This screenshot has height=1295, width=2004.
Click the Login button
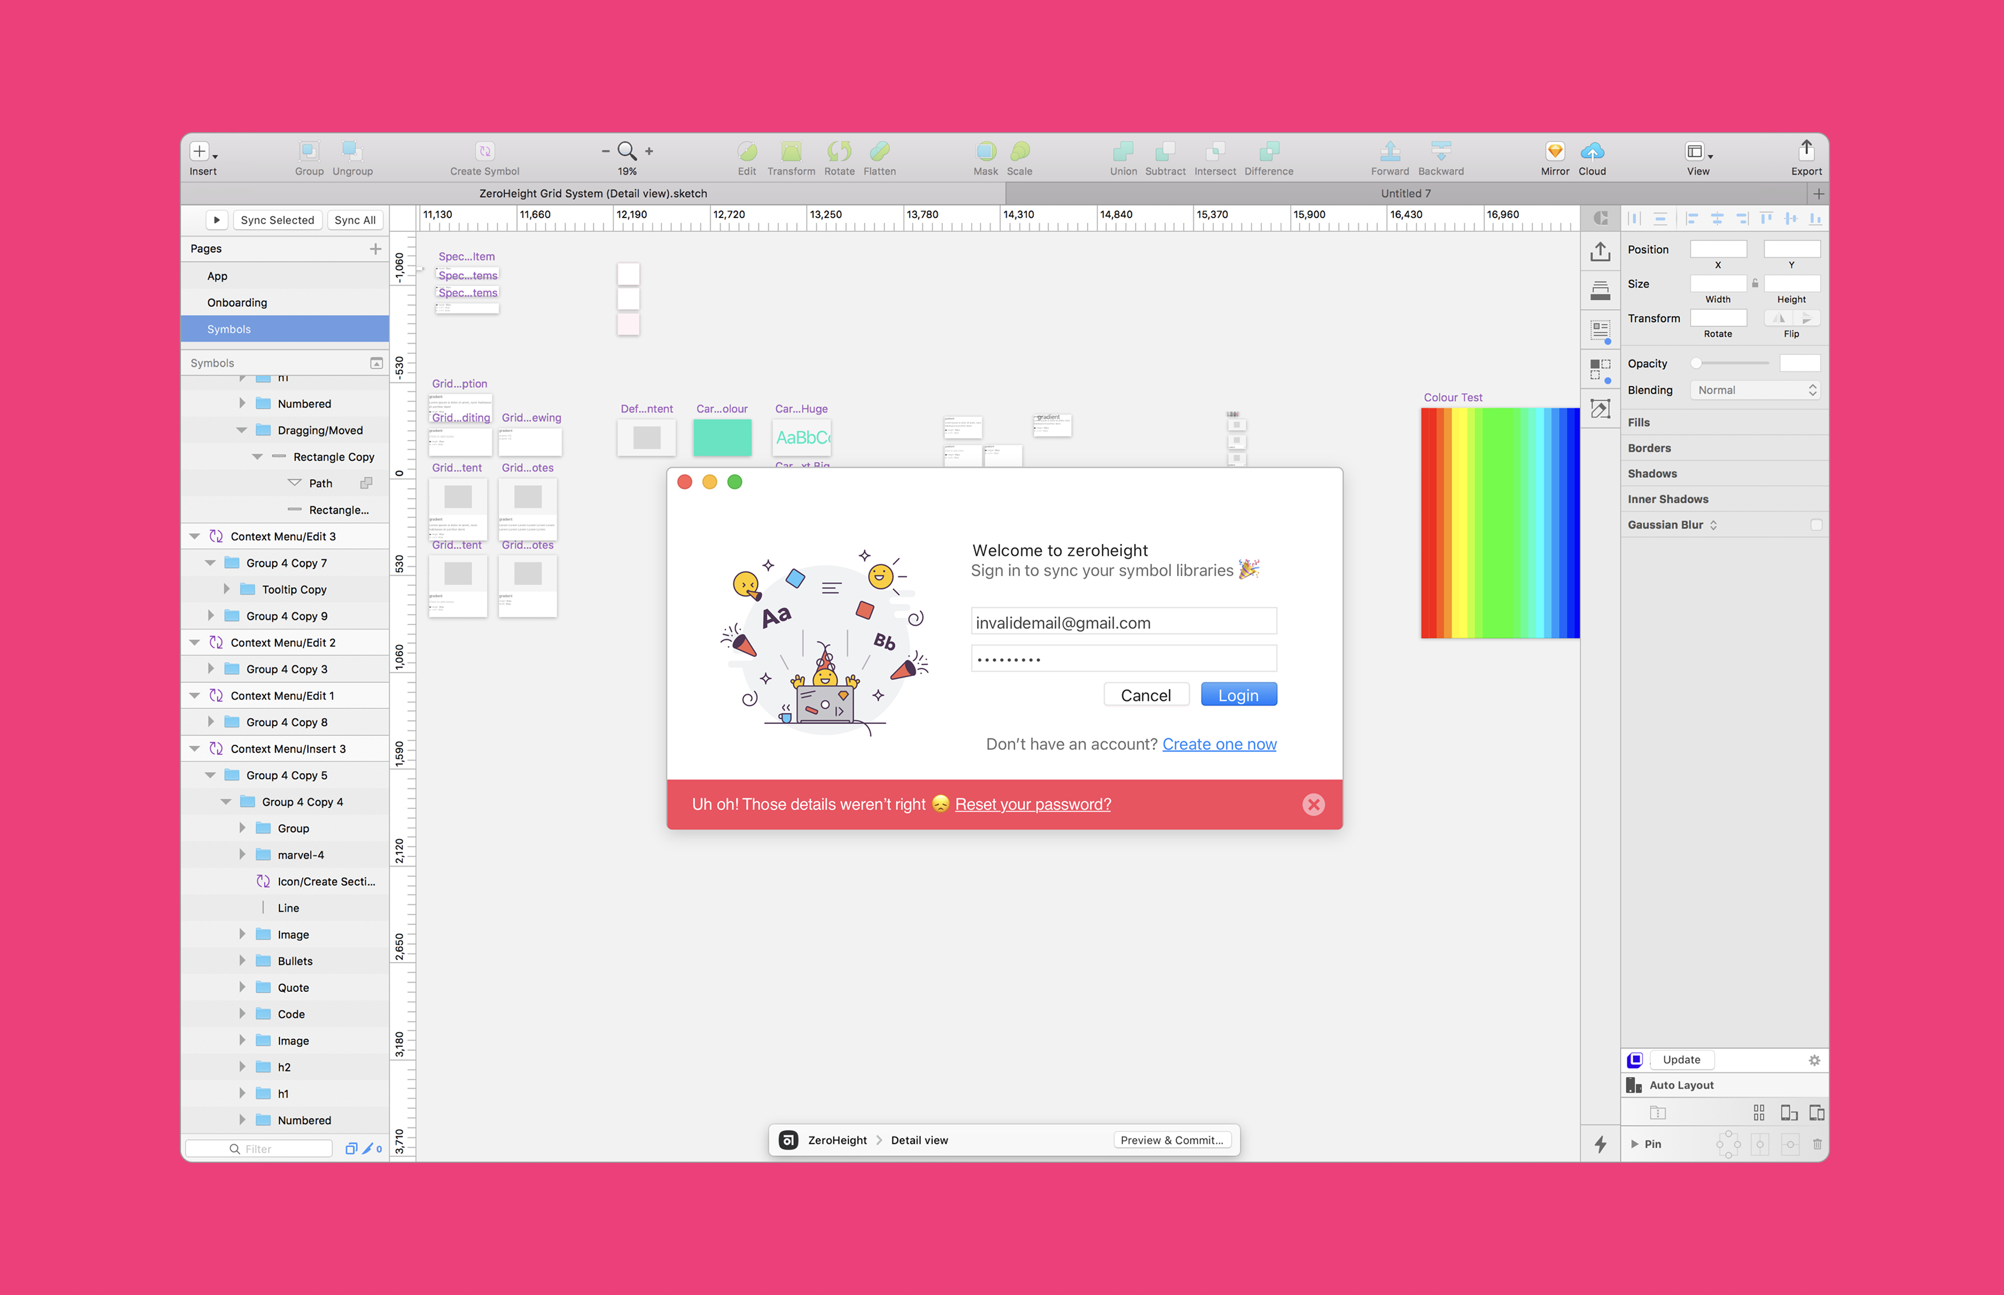(x=1239, y=696)
